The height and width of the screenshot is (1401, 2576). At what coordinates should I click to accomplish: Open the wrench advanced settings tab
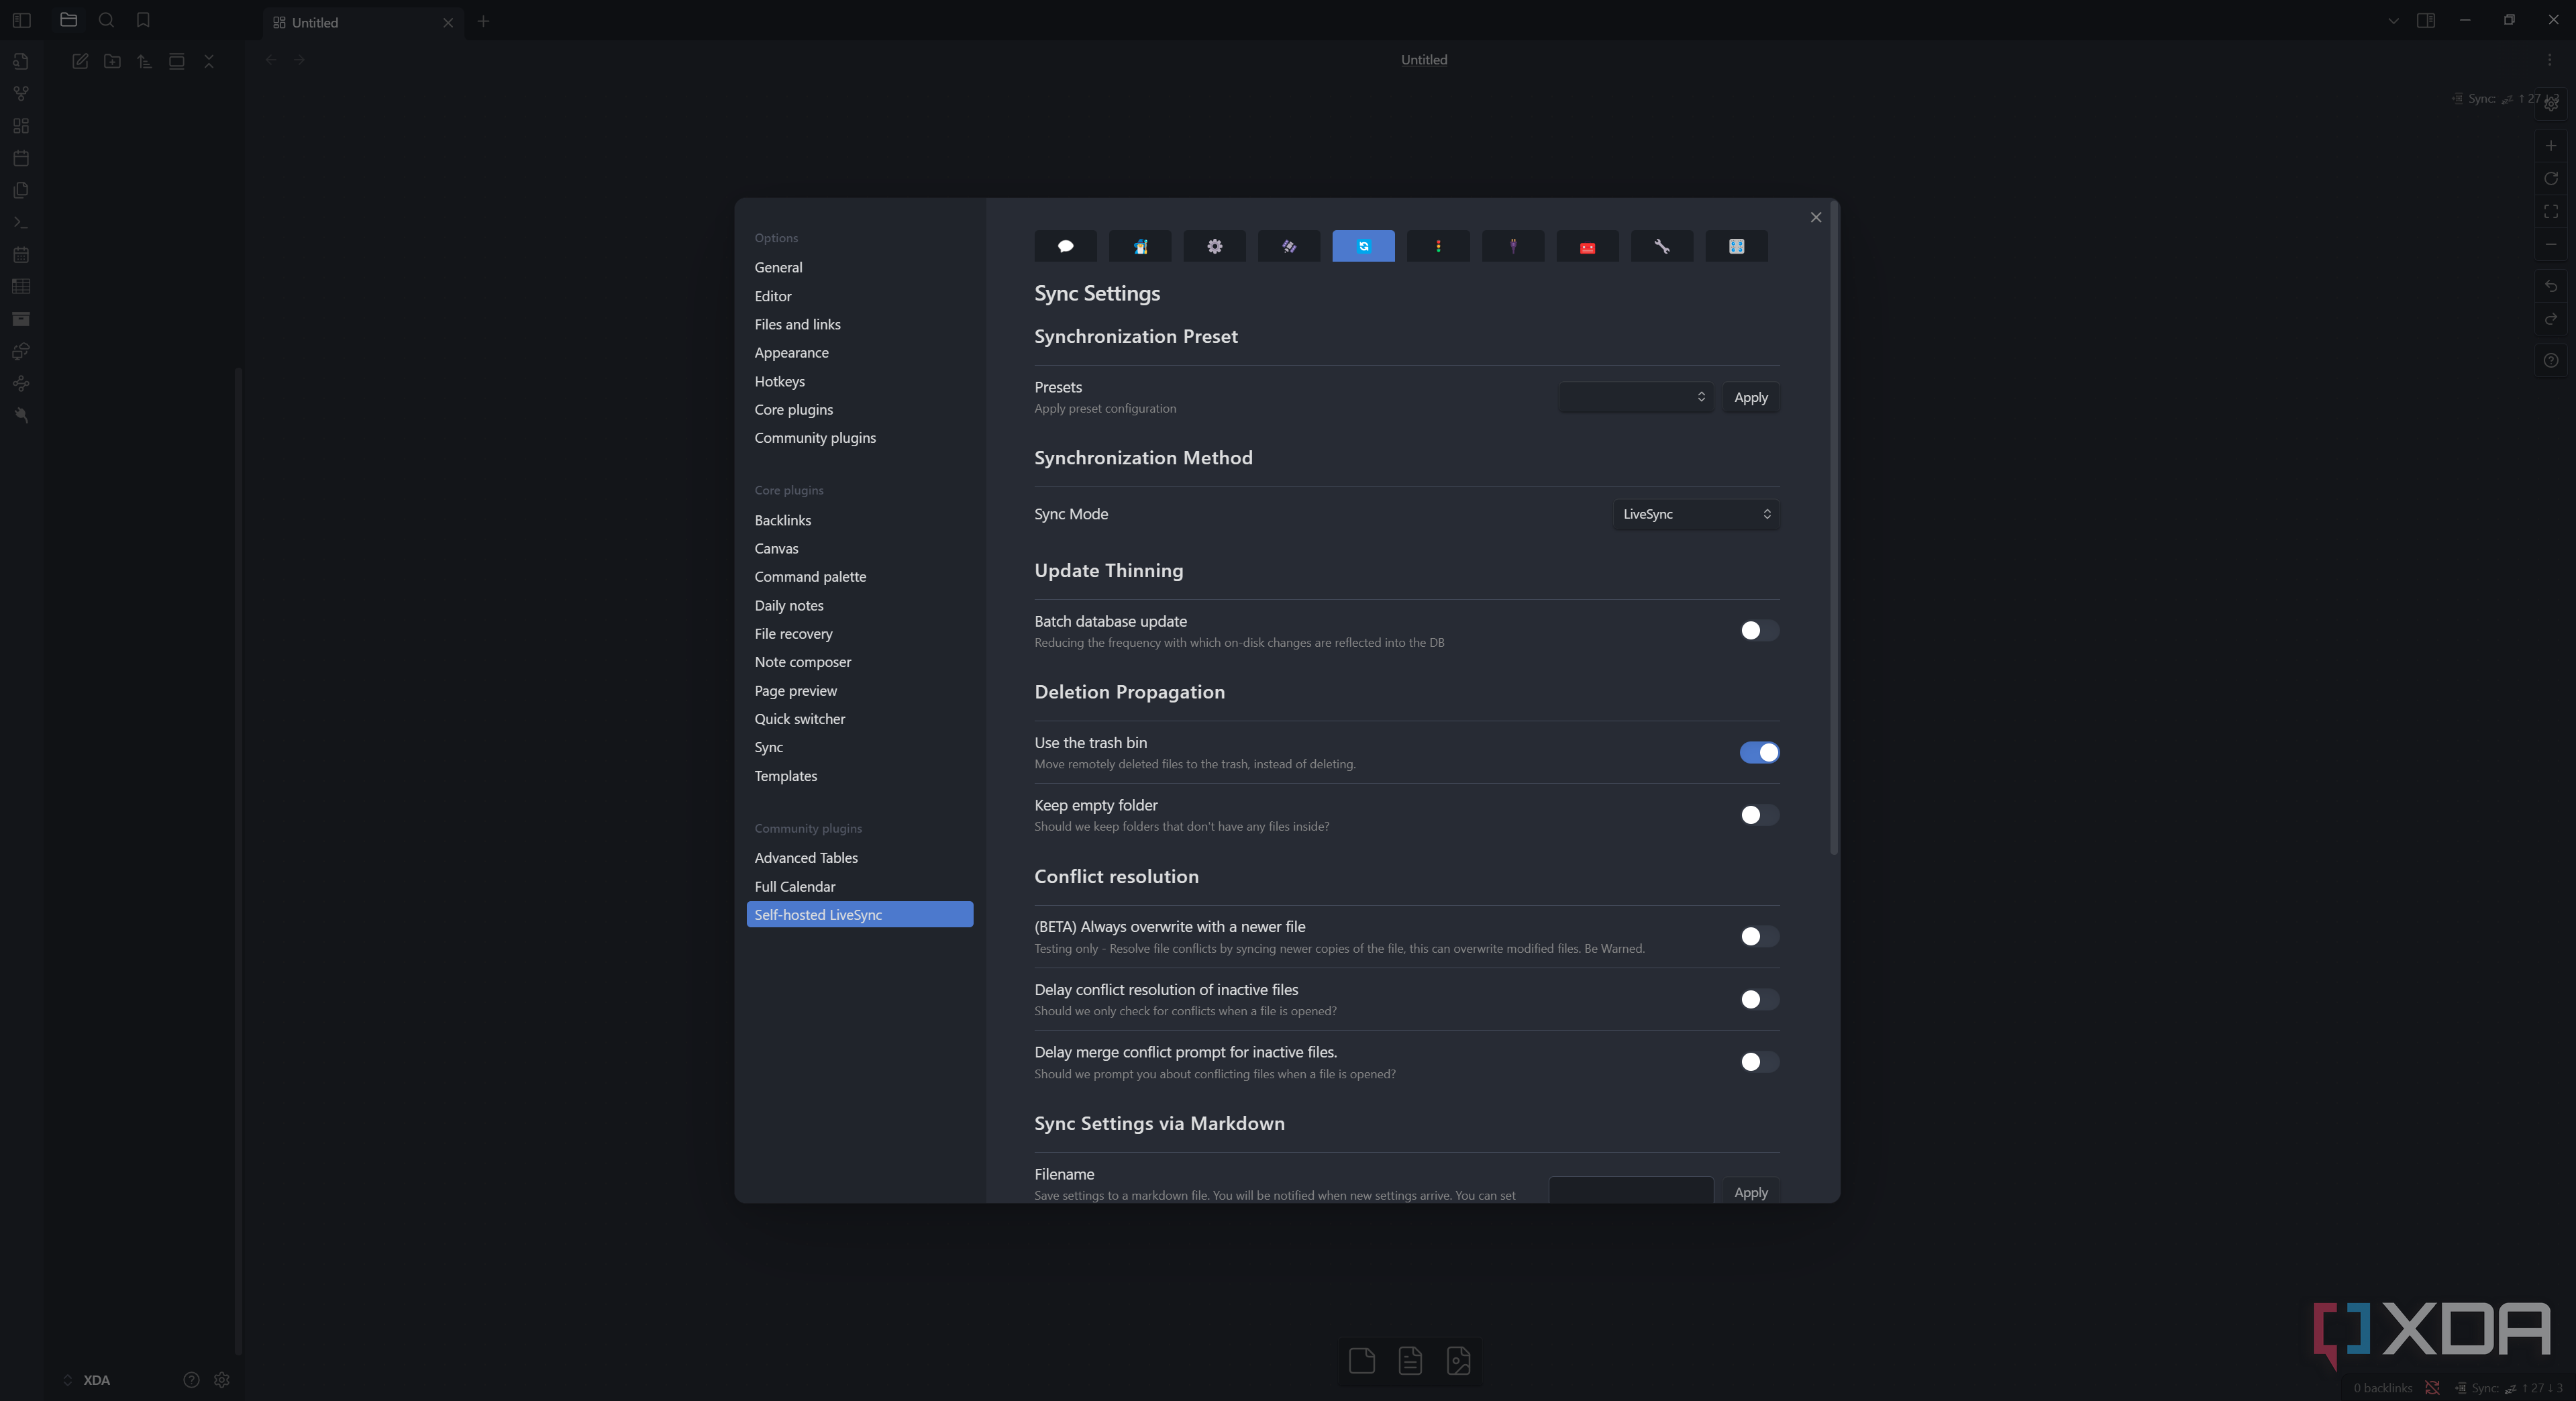pyautogui.click(x=1662, y=246)
